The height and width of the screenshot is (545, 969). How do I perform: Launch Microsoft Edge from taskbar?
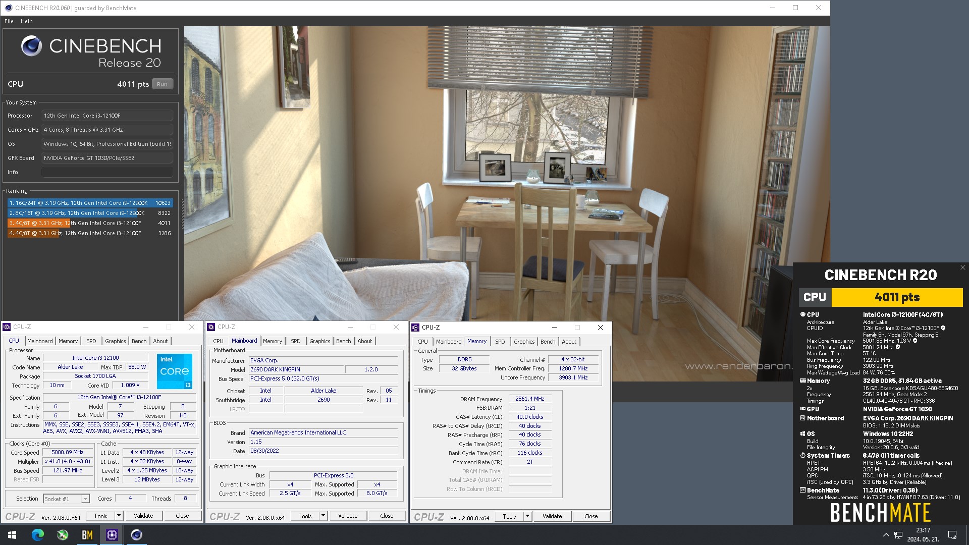click(38, 535)
